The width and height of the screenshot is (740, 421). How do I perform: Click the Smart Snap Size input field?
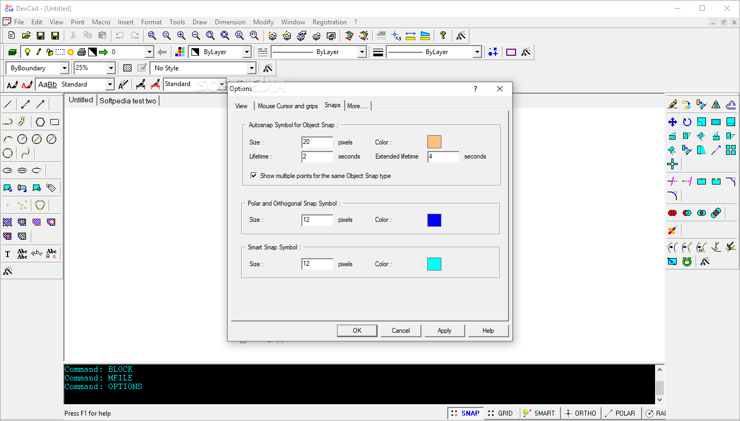click(318, 264)
